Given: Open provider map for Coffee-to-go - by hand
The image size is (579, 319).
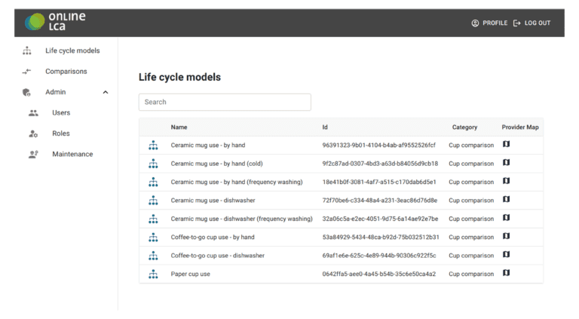Looking at the screenshot, I should click(507, 236).
